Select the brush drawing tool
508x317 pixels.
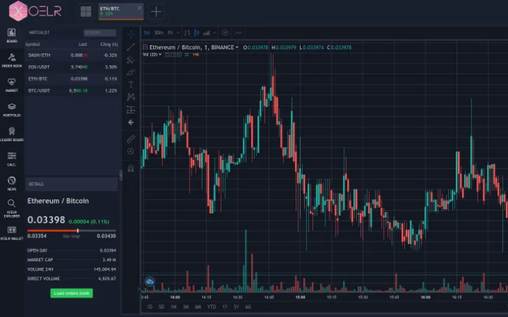point(131,72)
